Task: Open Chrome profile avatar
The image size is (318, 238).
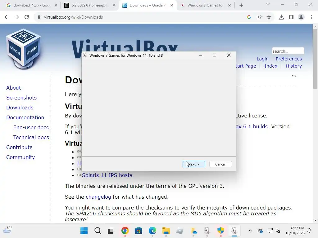Action: coord(301,17)
